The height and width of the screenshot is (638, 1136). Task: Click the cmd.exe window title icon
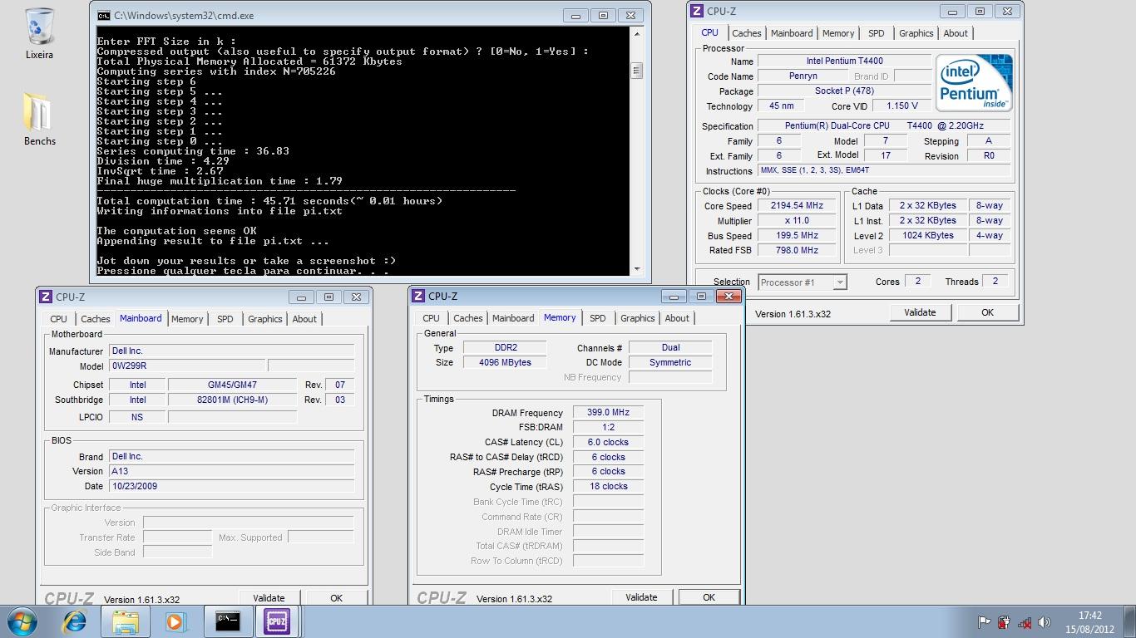coord(103,15)
